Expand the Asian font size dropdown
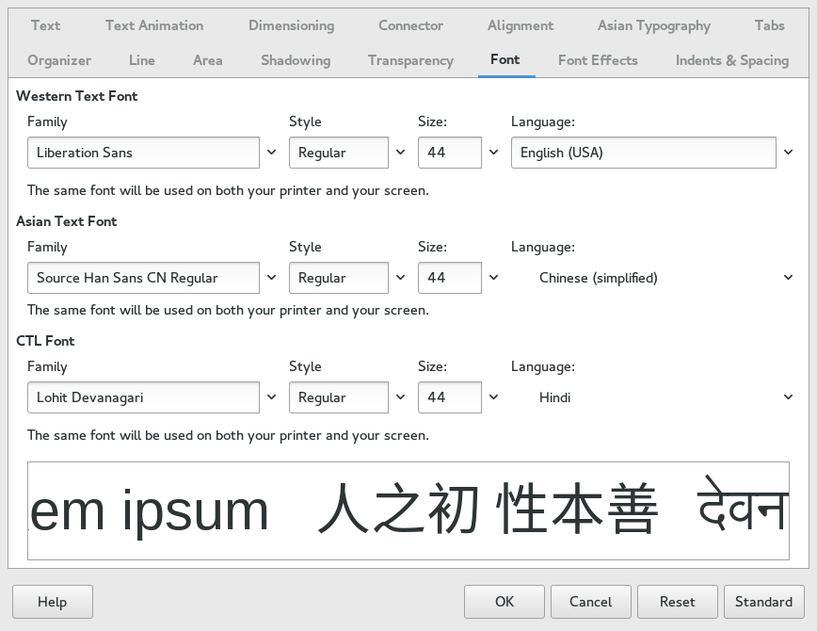Image resolution: width=817 pixels, height=631 pixels. 493,277
